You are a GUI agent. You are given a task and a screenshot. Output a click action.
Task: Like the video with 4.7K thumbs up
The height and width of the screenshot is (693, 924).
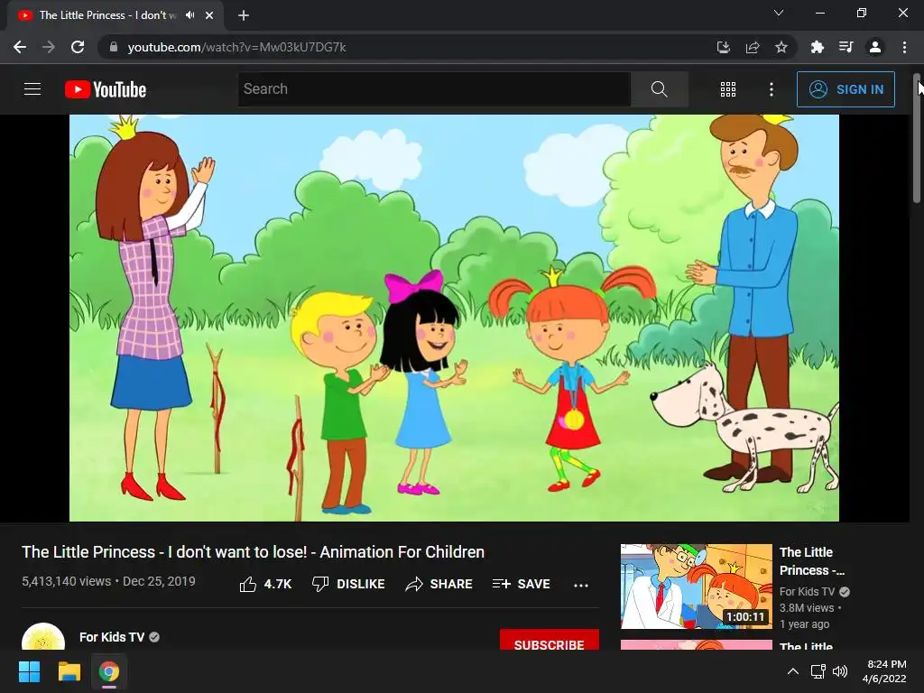click(265, 584)
